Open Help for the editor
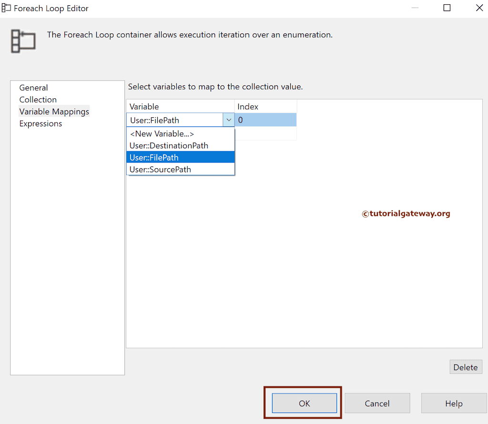Screen dimensions: 488x424 [454, 403]
